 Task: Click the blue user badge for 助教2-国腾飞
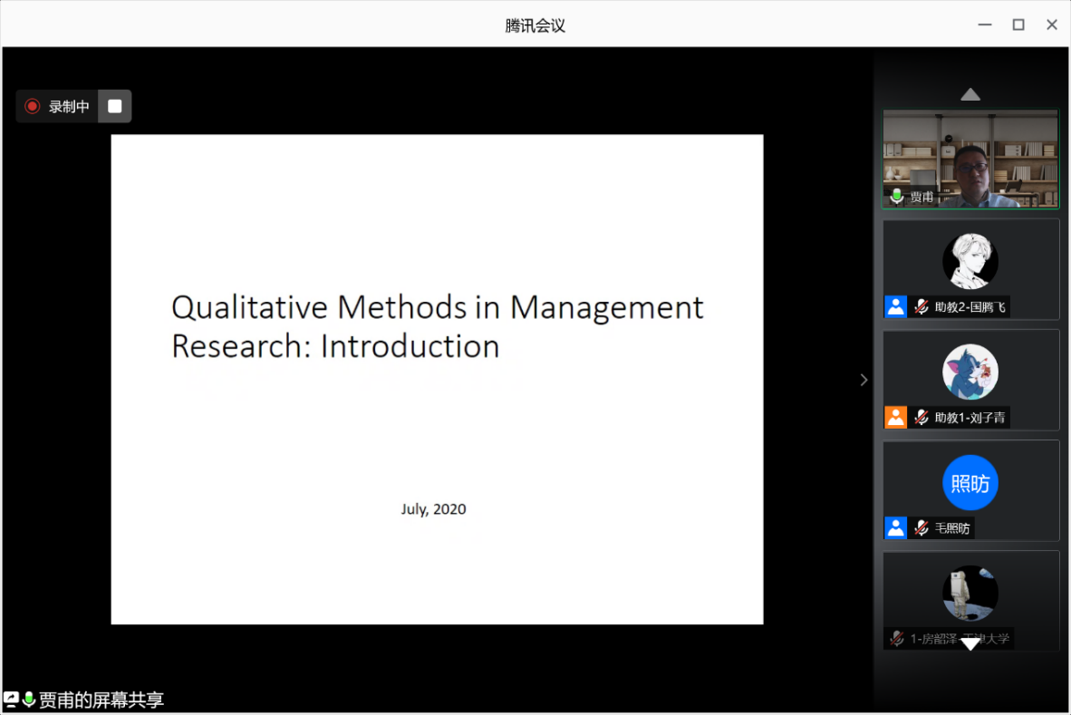895,306
